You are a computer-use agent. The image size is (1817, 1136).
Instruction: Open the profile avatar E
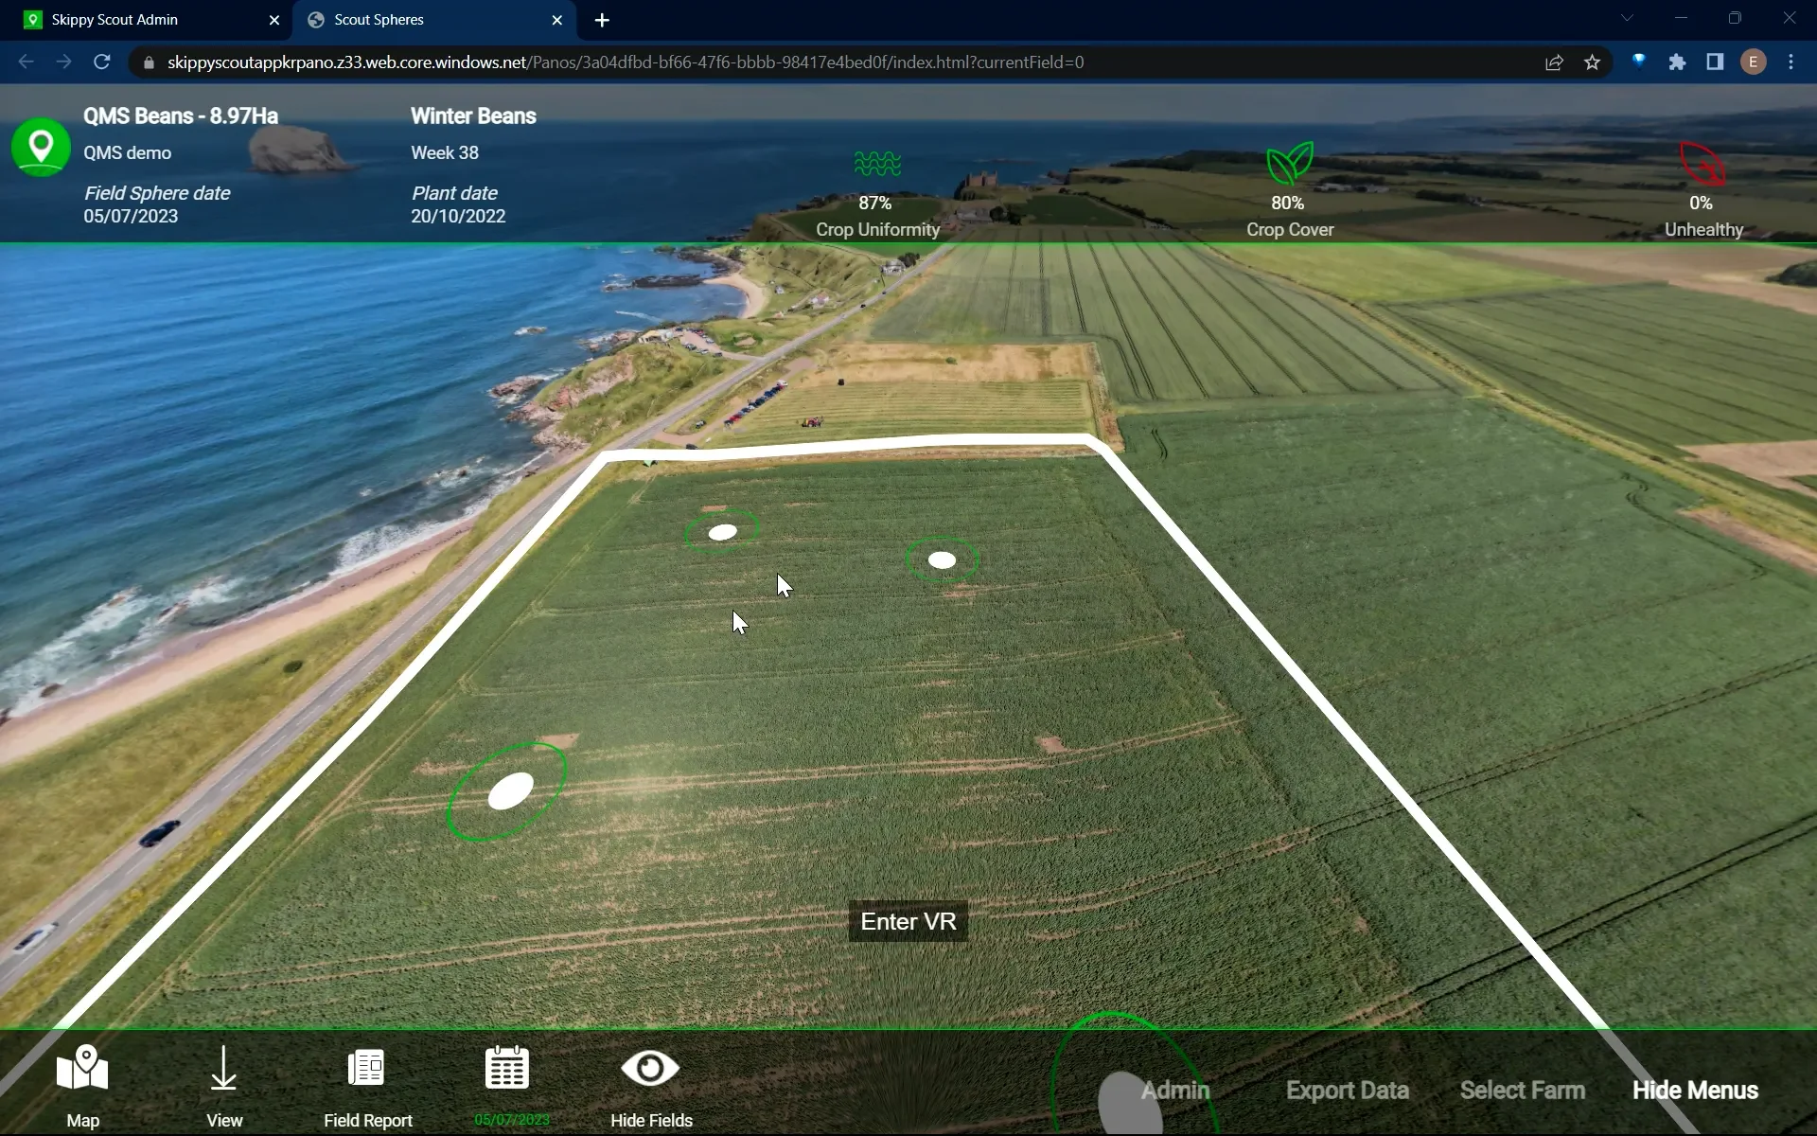(x=1754, y=62)
